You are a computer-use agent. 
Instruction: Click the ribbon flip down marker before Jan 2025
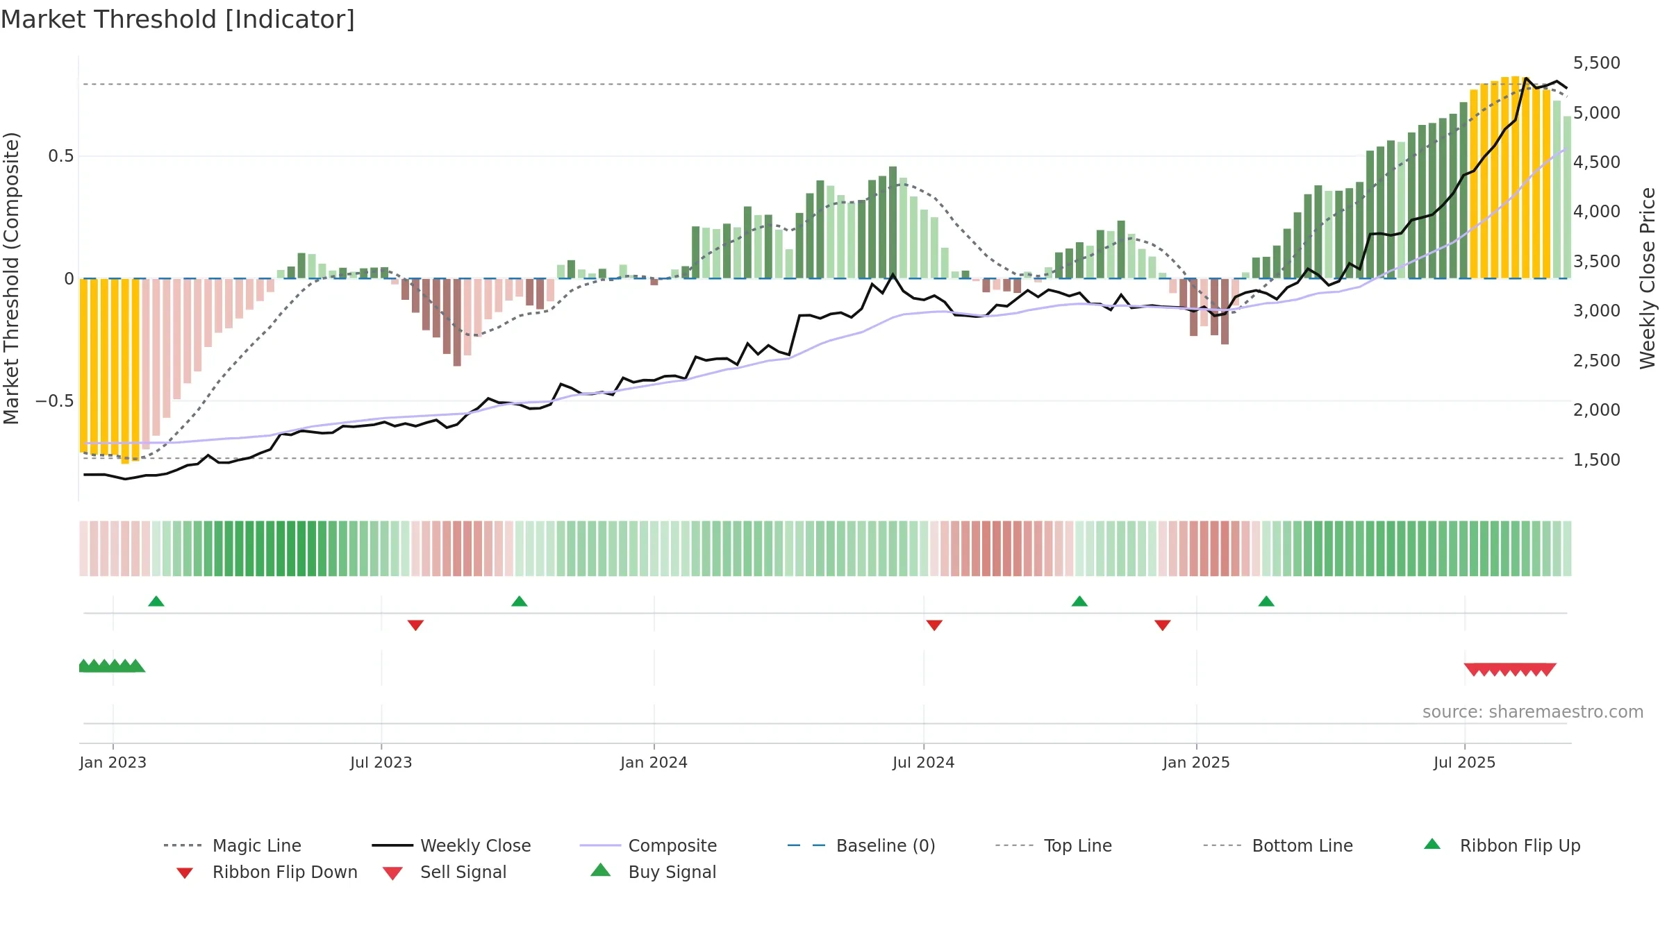tap(1163, 625)
